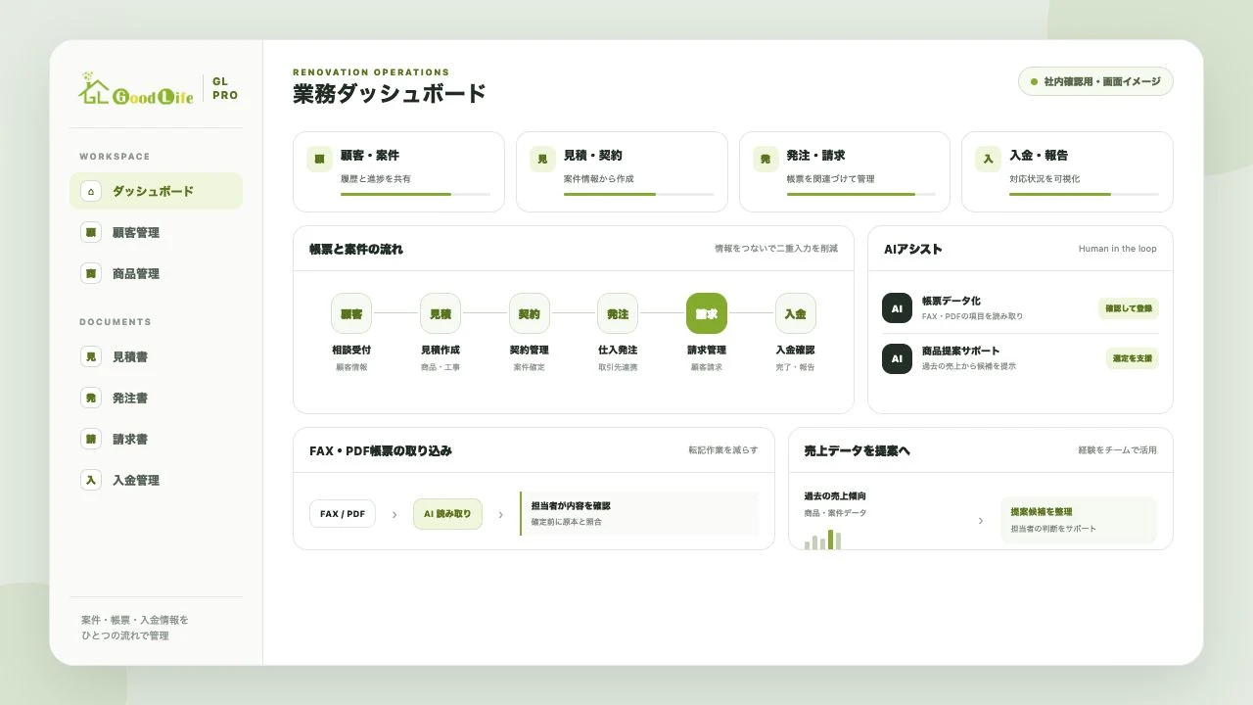This screenshot has width=1253, height=705.
Task: Open 請求書 documents page
Action: point(156,439)
